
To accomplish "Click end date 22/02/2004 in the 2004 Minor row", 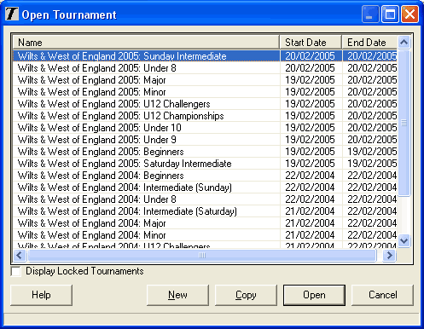I will (372, 235).
